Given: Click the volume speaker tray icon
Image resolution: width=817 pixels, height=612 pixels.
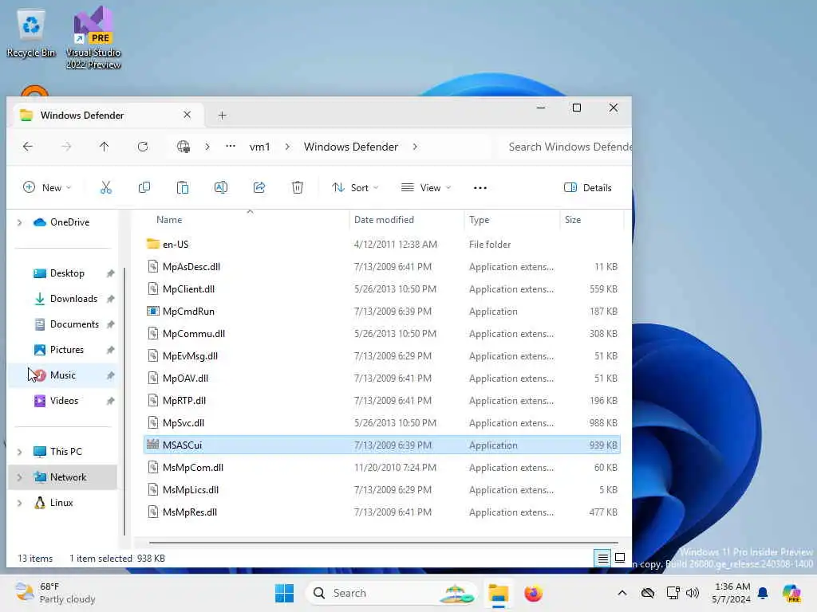Looking at the screenshot, I should pos(692,593).
